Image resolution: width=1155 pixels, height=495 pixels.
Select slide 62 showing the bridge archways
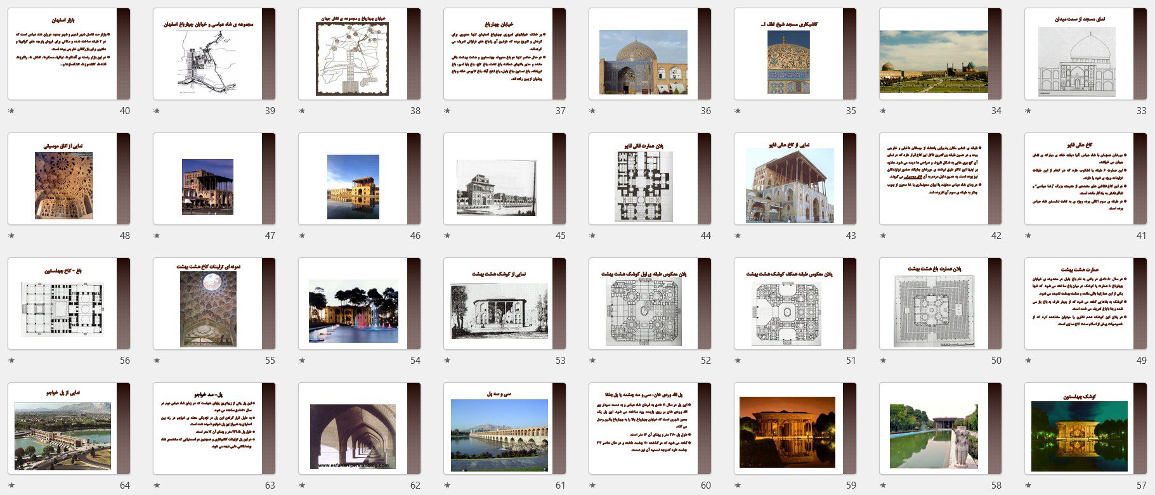[359, 428]
